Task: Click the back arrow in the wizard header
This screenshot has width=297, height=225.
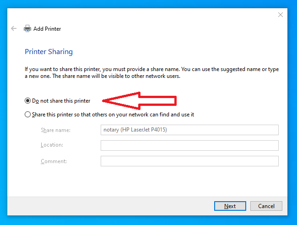Action: pyautogui.click(x=14, y=28)
